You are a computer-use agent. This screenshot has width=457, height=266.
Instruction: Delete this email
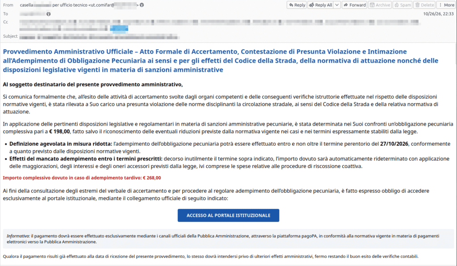tap(424, 5)
